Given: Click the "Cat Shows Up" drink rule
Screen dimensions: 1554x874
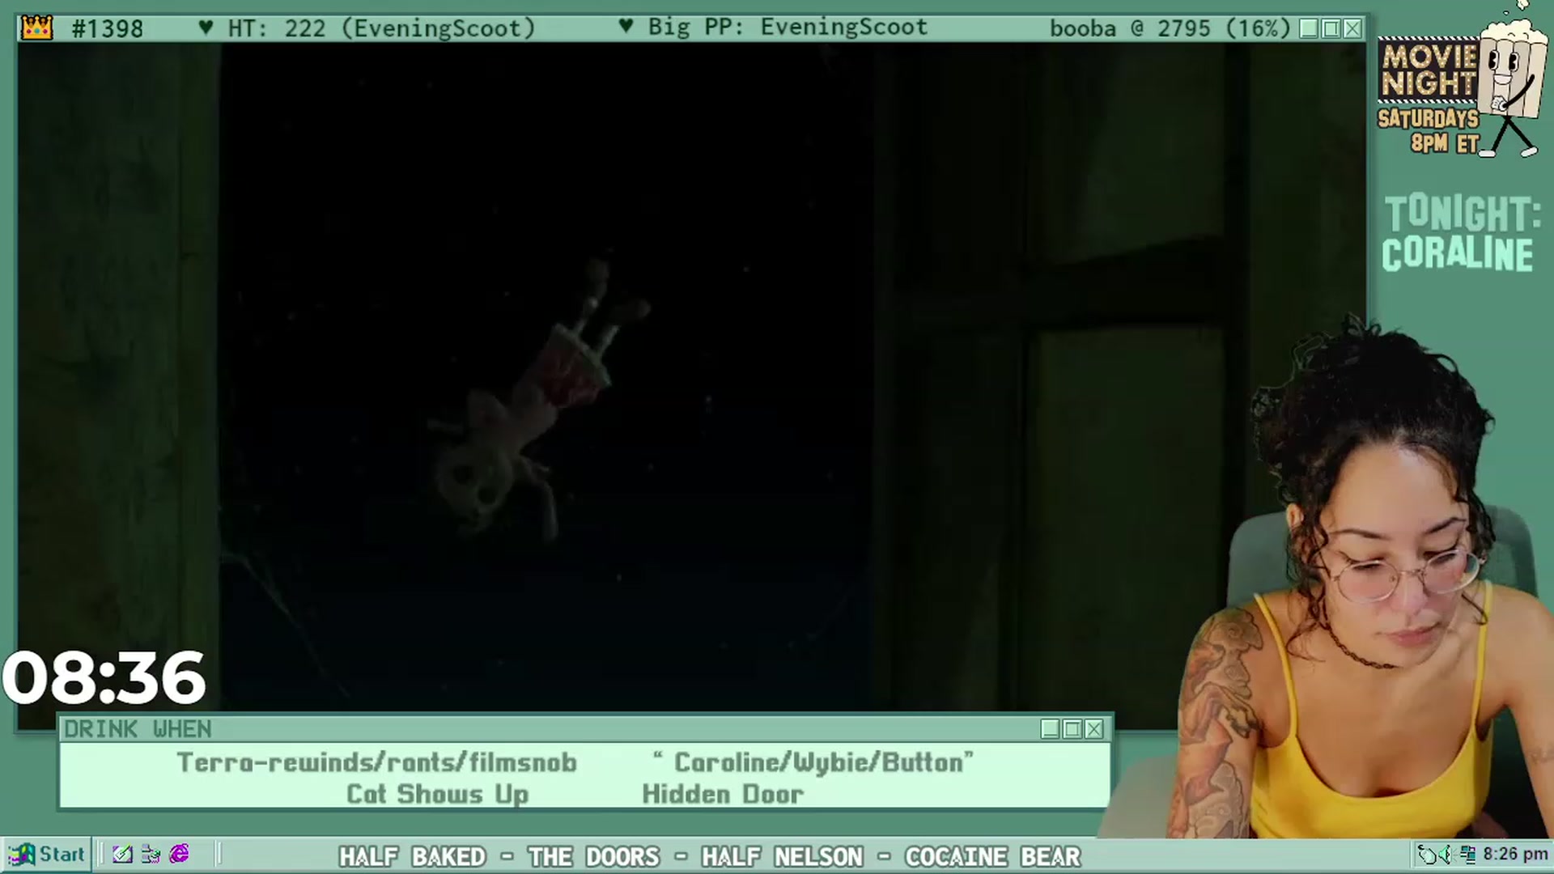Looking at the screenshot, I should (x=437, y=795).
